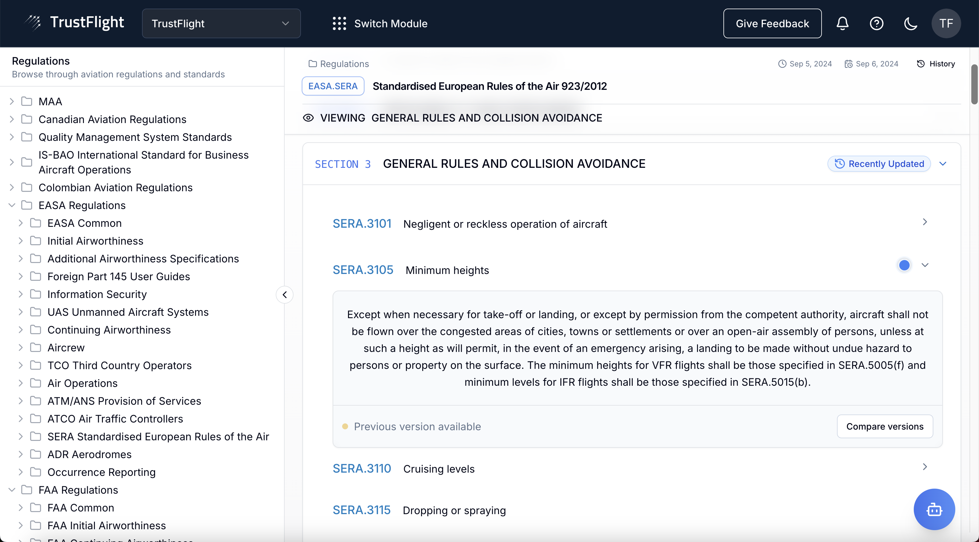Screen dimensions: 979x542
Task: Select ATCO Air Traffic Controllers item
Action: click(115, 419)
